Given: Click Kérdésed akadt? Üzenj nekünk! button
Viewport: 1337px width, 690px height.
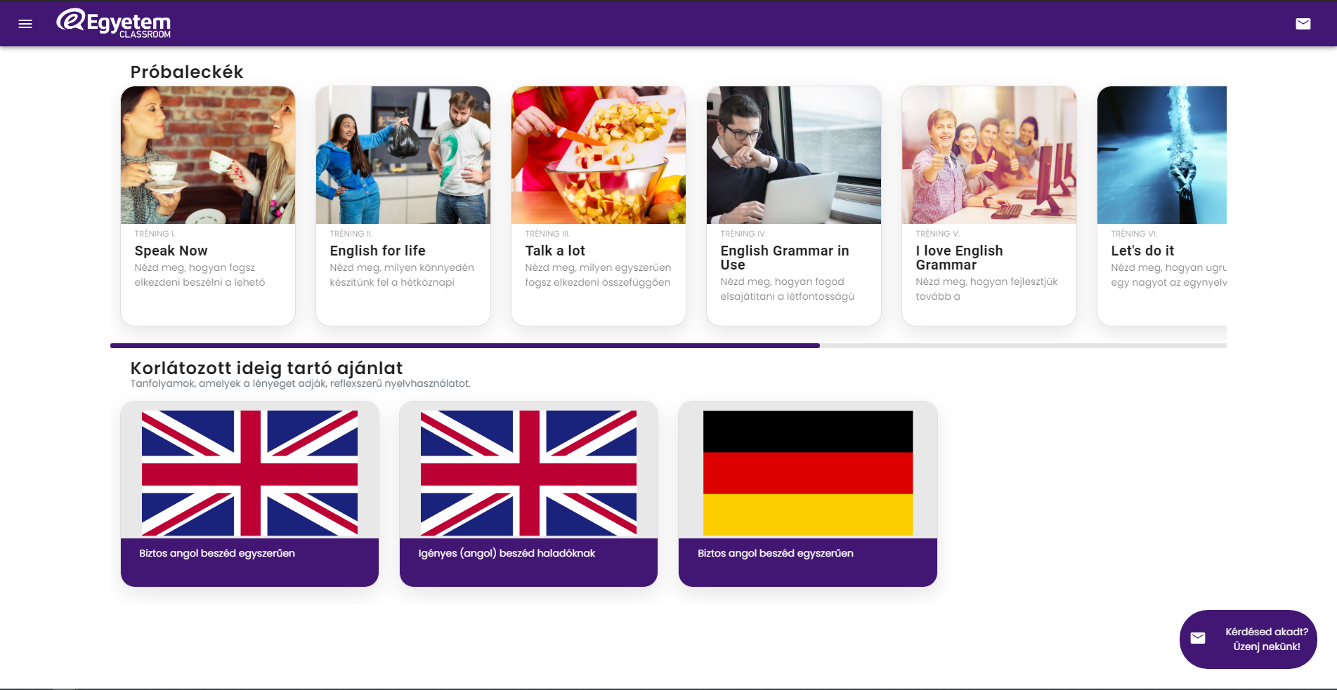Looking at the screenshot, I should pyautogui.click(x=1248, y=639).
